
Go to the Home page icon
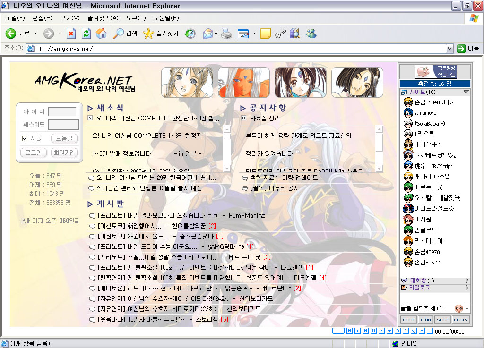point(101,34)
